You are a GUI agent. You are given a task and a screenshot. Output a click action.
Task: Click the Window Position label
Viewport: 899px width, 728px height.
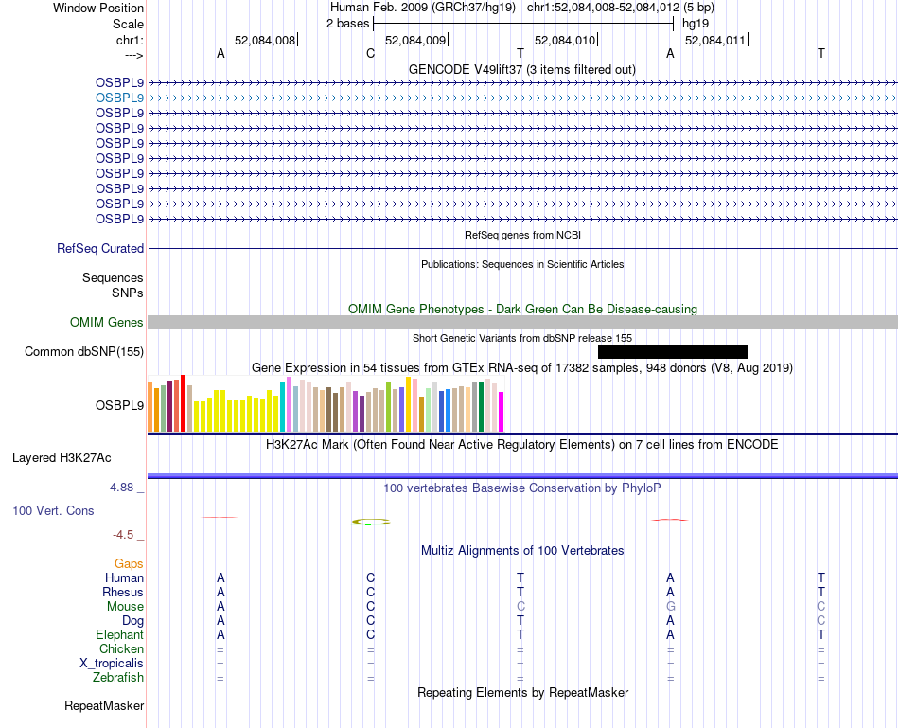tap(98, 8)
